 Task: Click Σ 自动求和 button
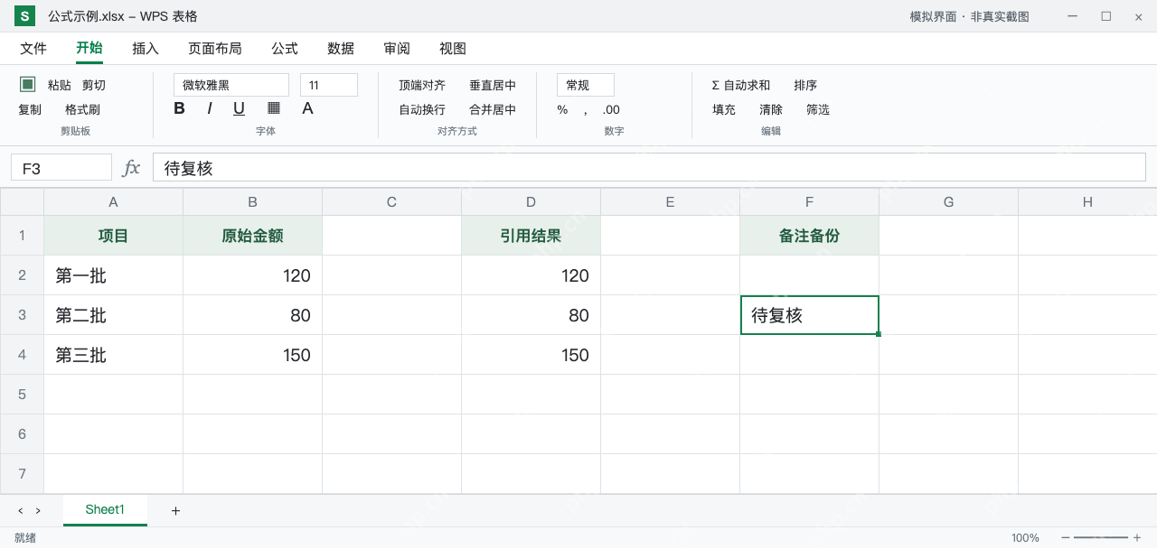pyautogui.click(x=741, y=85)
